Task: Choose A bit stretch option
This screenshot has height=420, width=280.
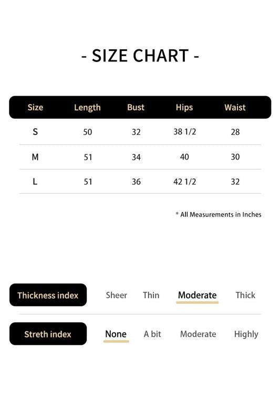Action: click(x=152, y=334)
